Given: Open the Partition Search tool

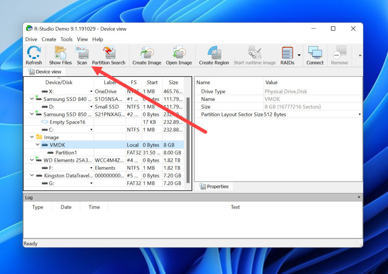Looking at the screenshot, I should click(109, 55).
